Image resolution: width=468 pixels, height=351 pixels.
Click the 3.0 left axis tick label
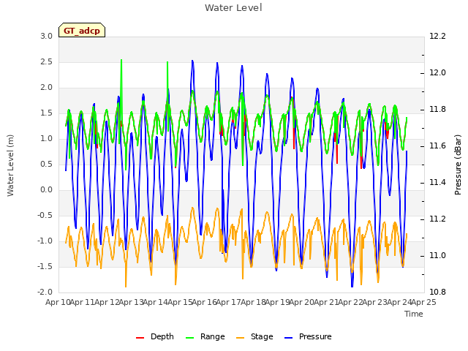pos(47,36)
